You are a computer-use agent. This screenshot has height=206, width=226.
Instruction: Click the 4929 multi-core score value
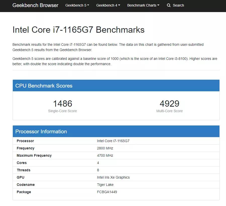click(169, 104)
